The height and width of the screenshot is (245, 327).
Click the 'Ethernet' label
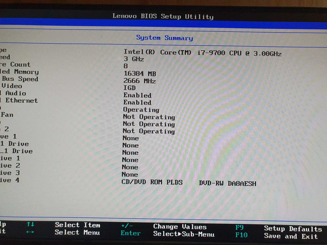point(22,100)
